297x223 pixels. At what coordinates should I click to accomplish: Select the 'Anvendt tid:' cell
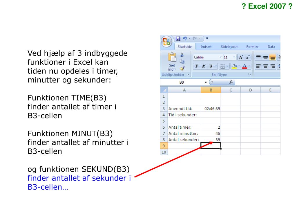(x=184, y=109)
